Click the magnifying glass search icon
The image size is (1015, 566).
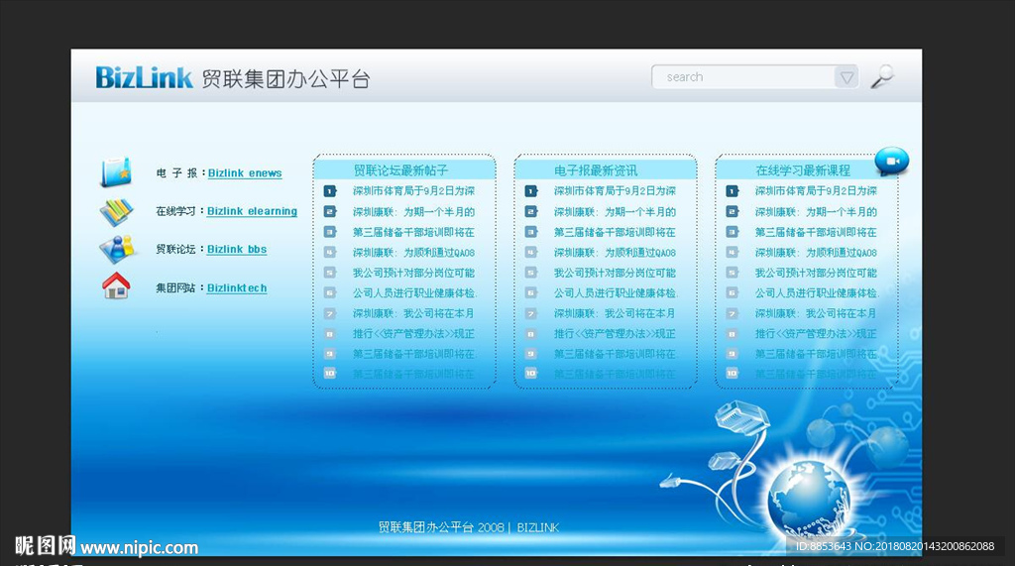[882, 76]
